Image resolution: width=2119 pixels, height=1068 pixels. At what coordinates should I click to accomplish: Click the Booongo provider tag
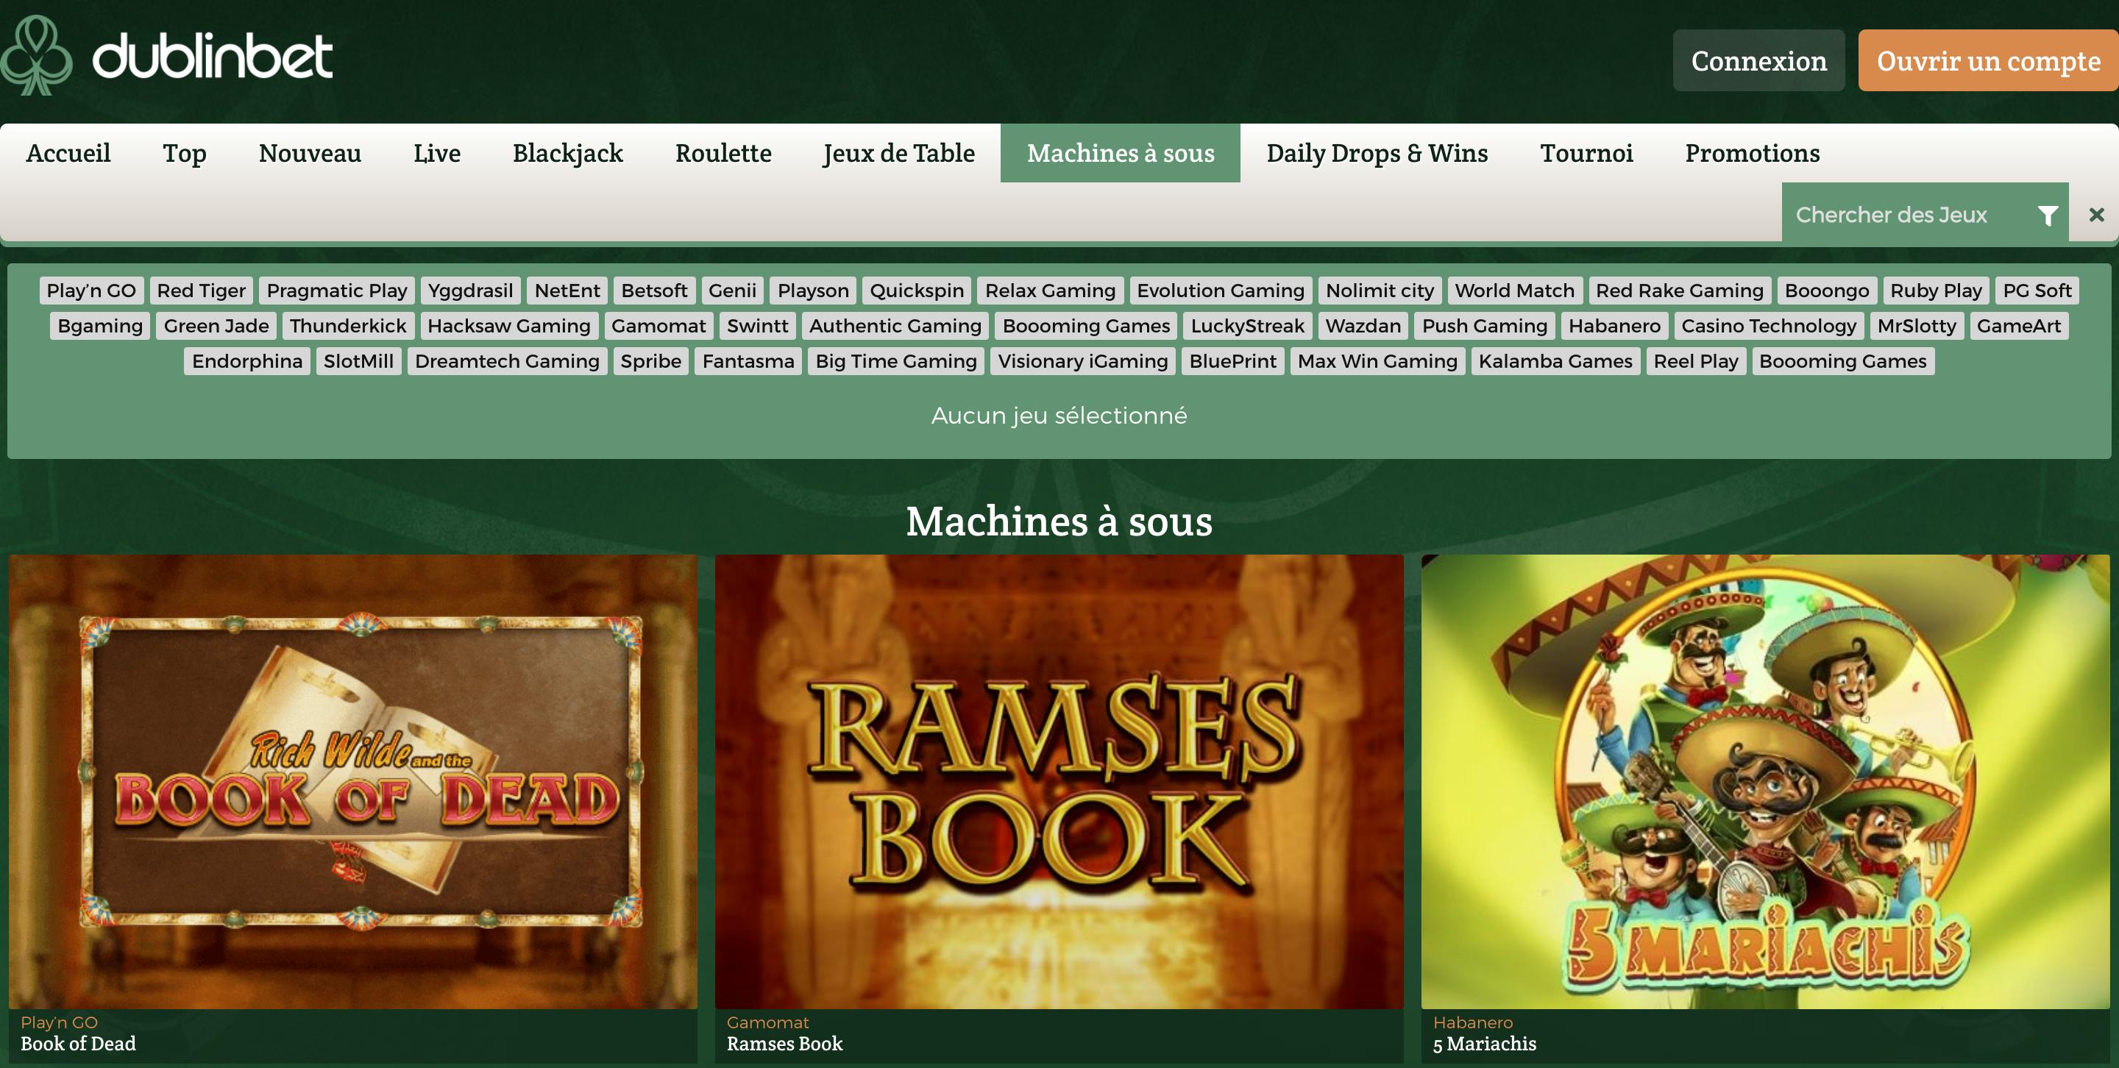click(1827, 291)
